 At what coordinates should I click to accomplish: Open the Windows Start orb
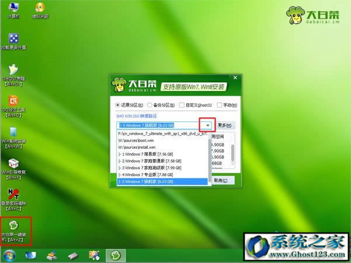pyautogui.click(x=9, y=255)
